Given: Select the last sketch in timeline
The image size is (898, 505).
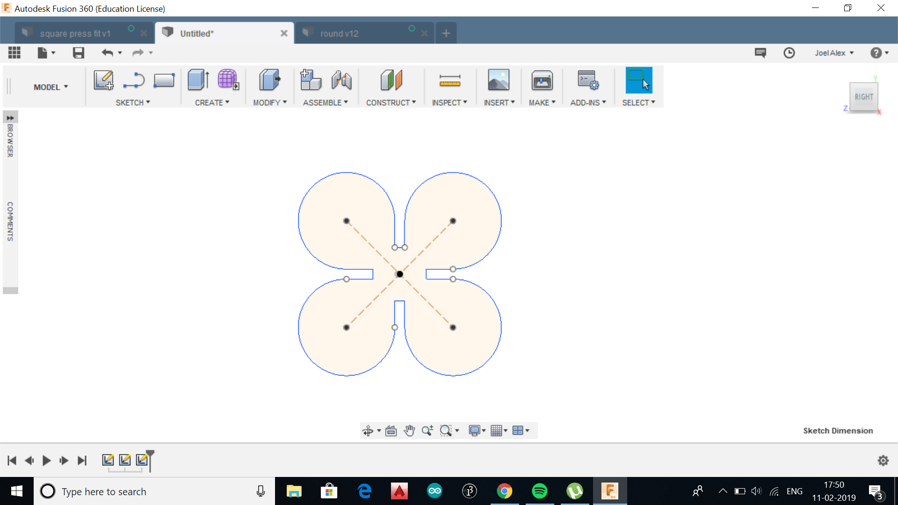Looking at the screenshot, I should click(142, 460).
